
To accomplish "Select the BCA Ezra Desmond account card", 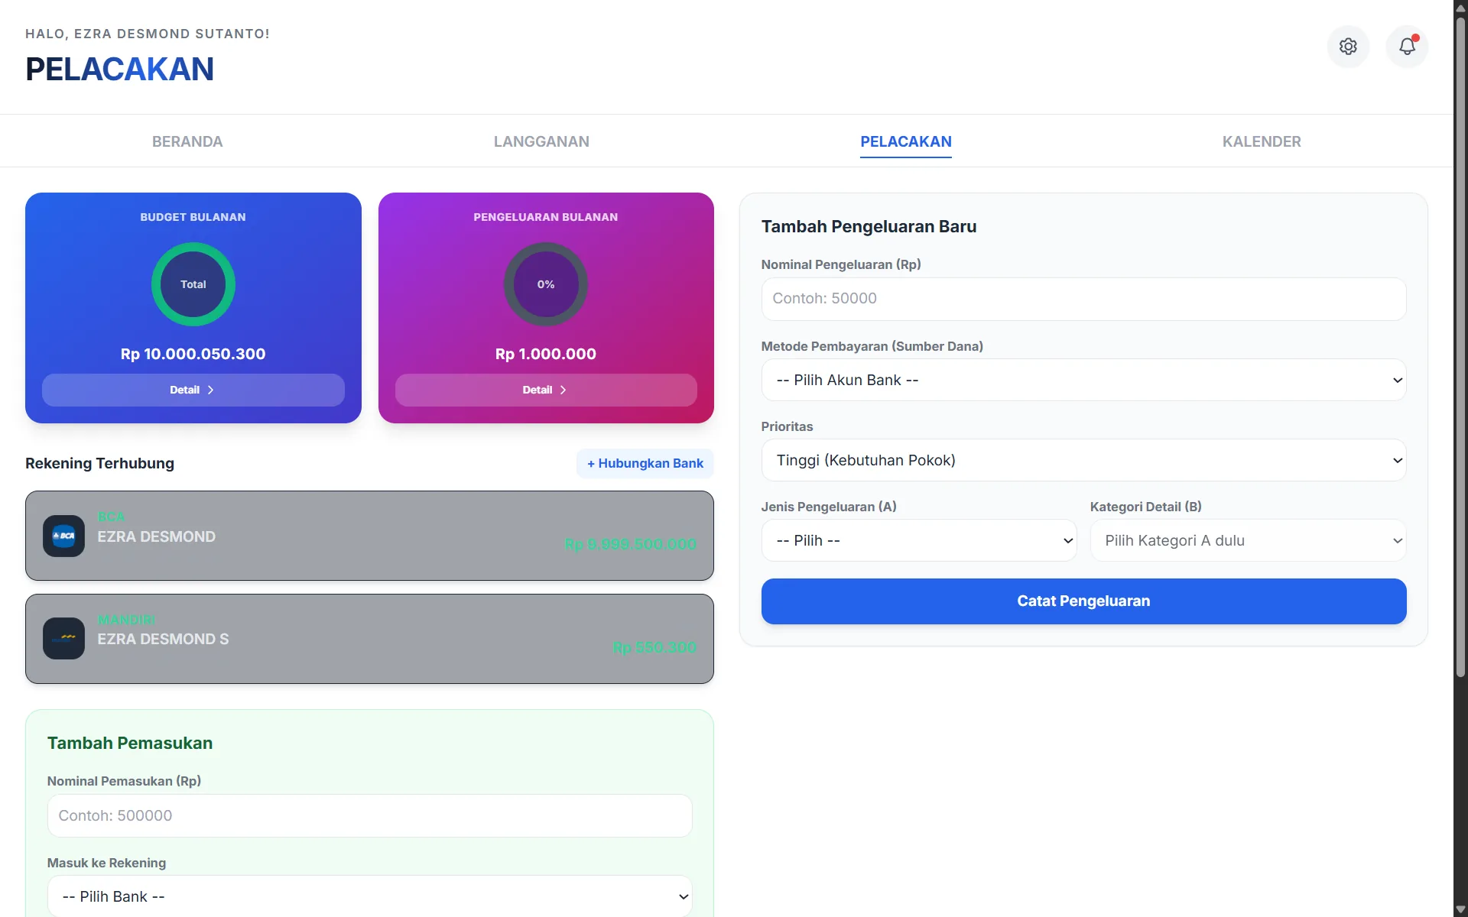I will tap(369, 536).
